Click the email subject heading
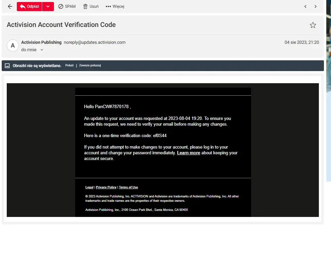Viewport: 331px width, 254px height. [61, 25]
